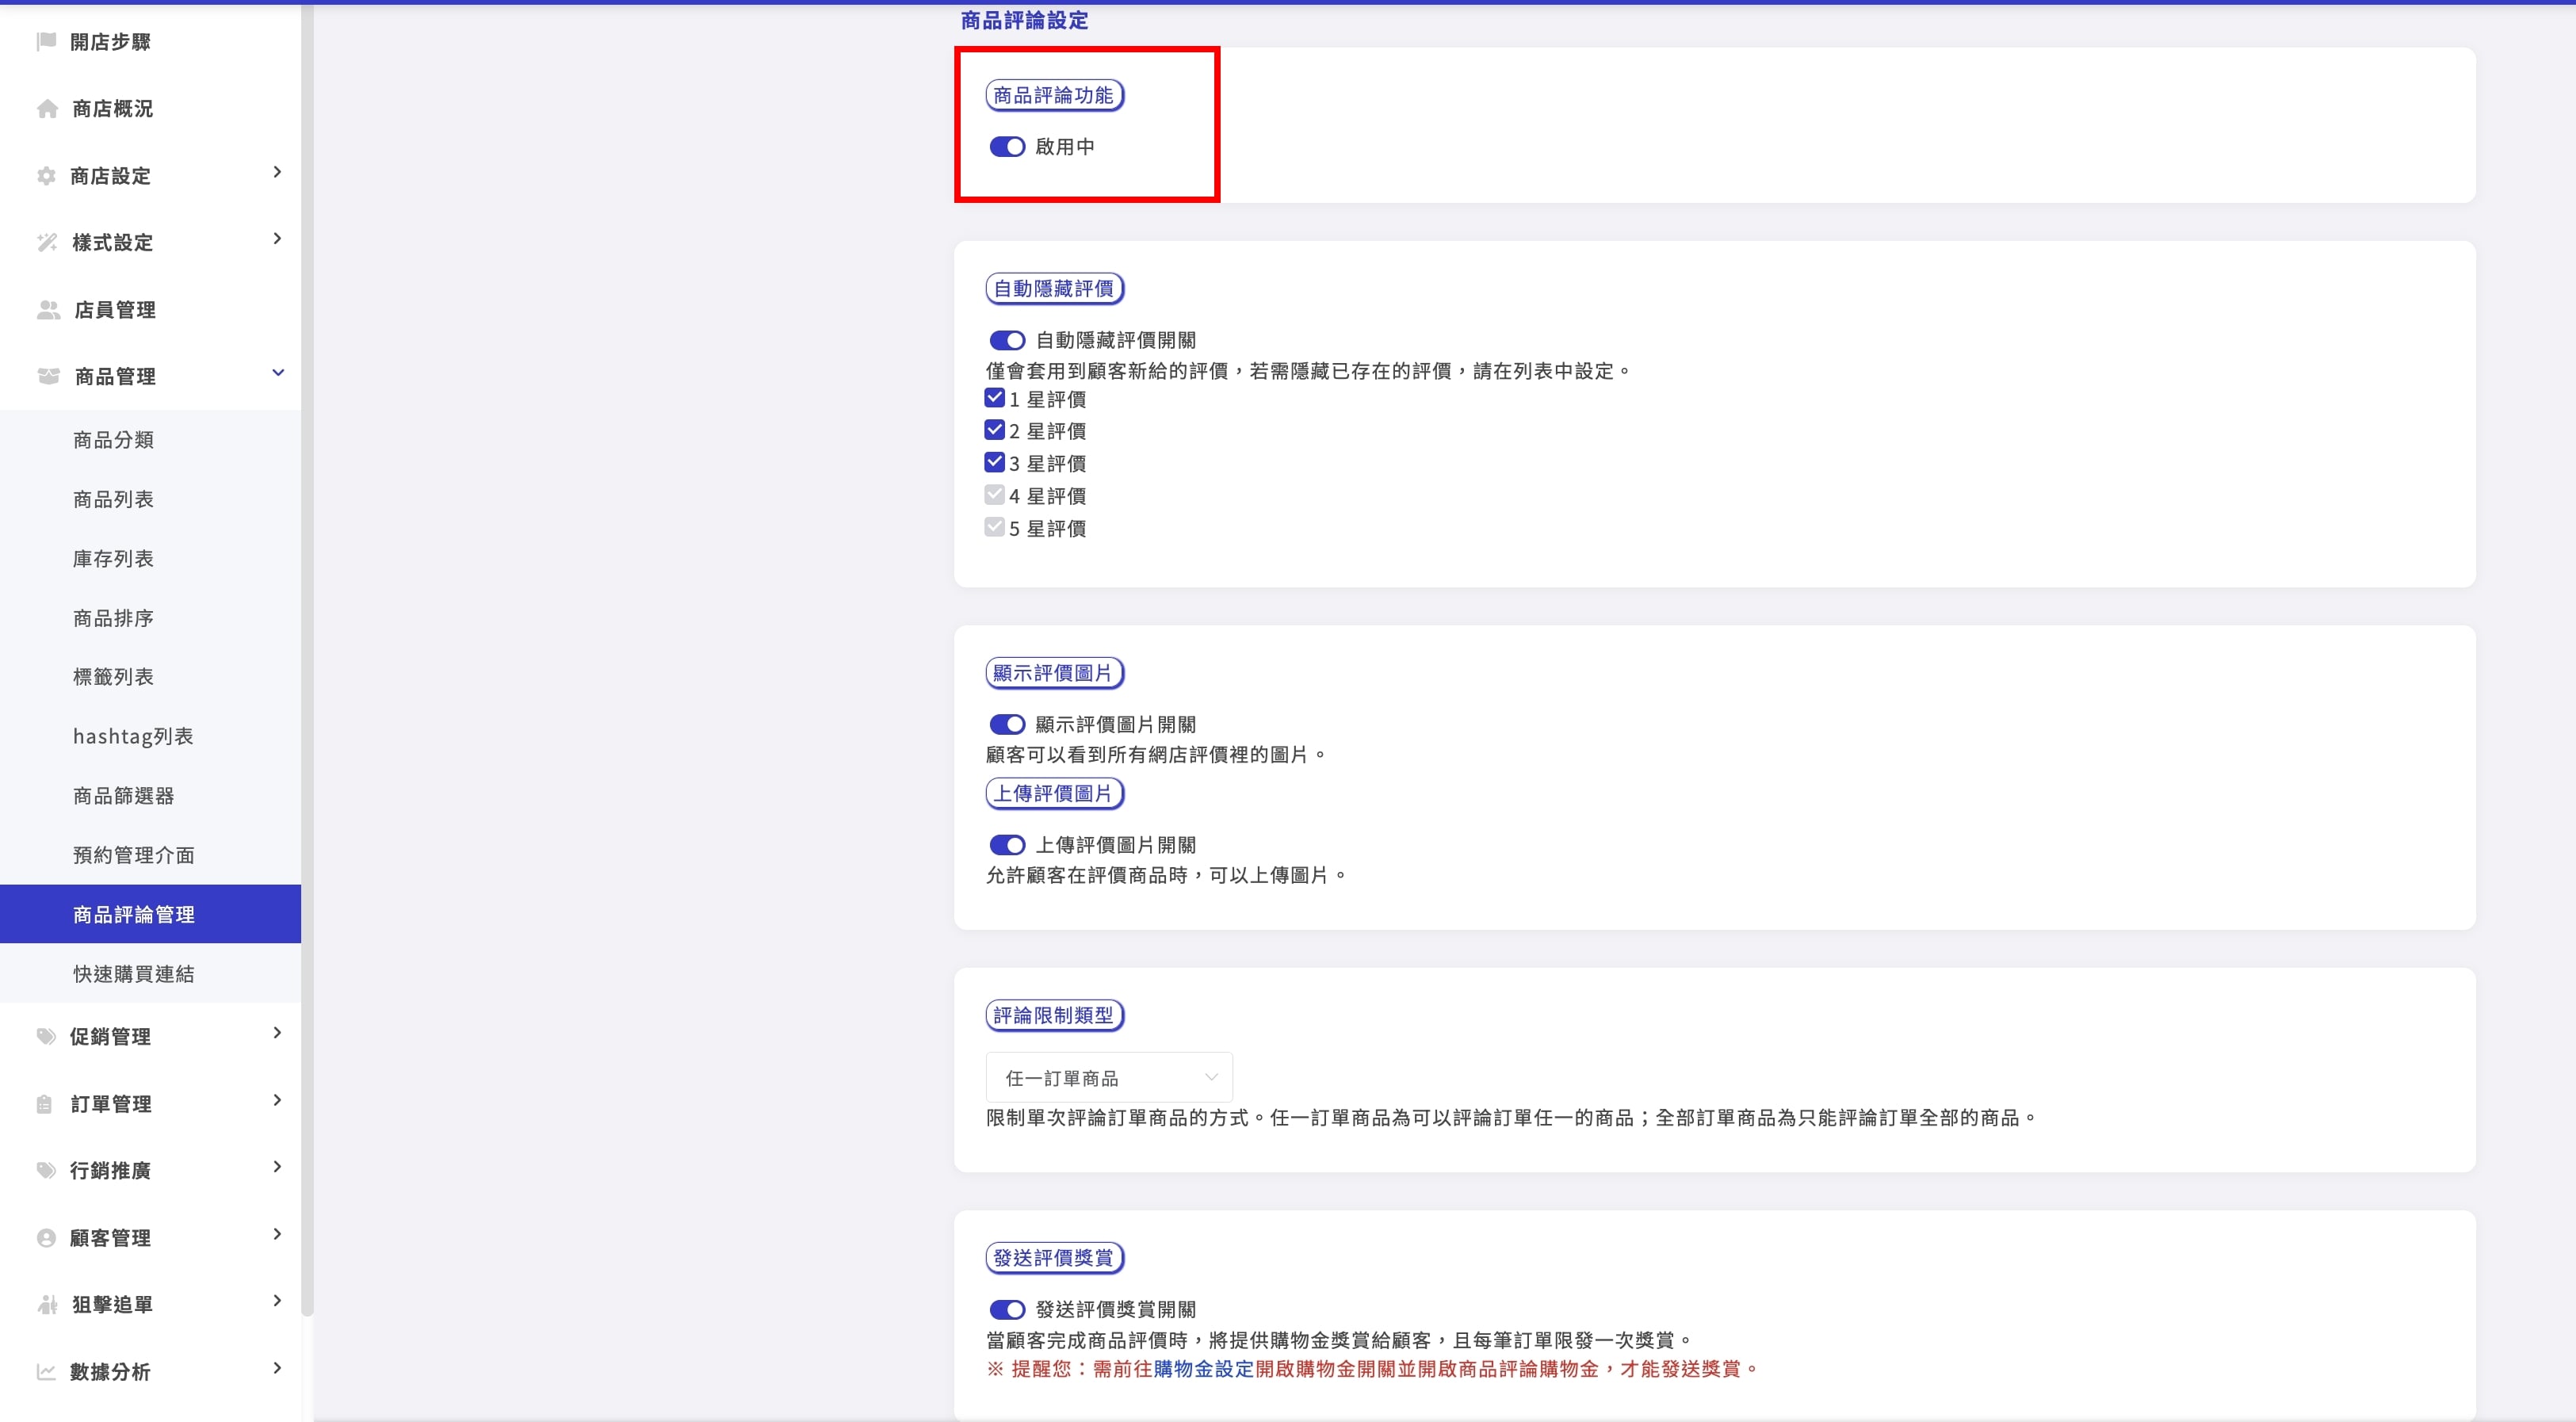Image resolution: width=2576 pixels, height=1422 pixels.
Task: Open the 任一訂單商品 dropdown
Action: 1109,1077
